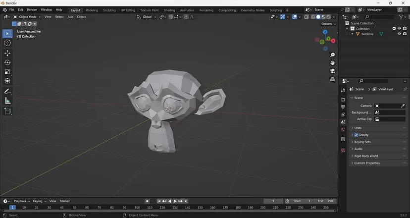Open the Marker menu in timeline
Viewport: 410px width, 218px height.
click(x=65, y=201)
